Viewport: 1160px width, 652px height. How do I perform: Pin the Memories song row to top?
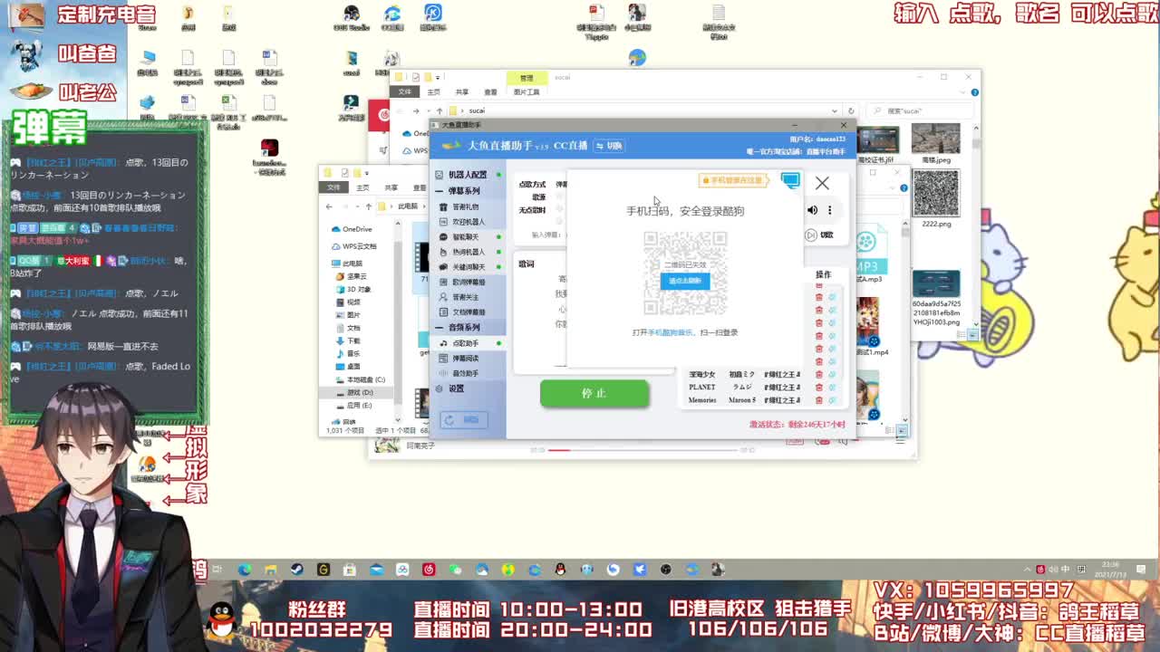coord(832,400)
